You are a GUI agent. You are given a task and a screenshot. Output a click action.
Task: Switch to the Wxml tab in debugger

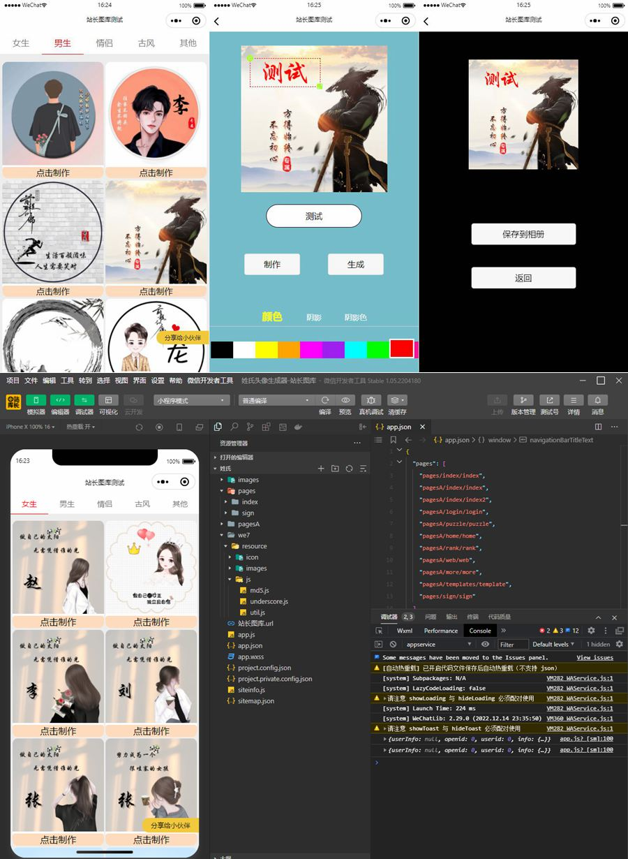point(405,631)
